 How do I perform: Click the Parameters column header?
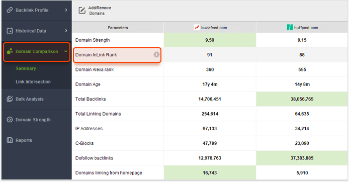point(118,28)
